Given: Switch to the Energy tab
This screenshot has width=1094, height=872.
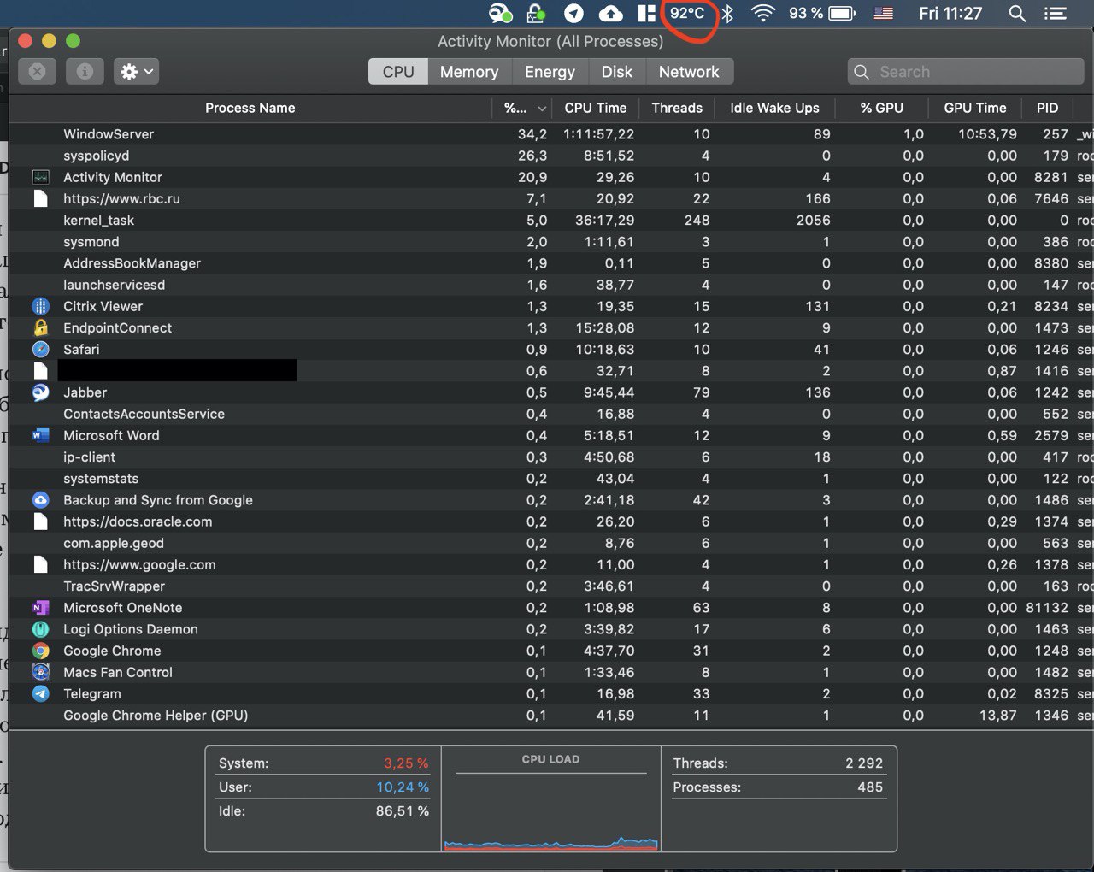Looking at the screenshot, I should click(550, 72).
